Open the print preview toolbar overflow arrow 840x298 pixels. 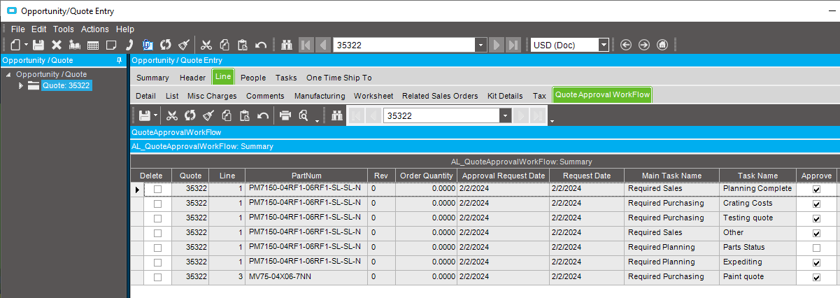pyautogui.click(x=317, y=120)
